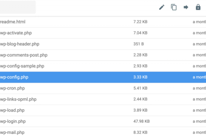Select the wp-login.php file
Image resolution: width=206 pixels, height=137 pixels.
13,121
